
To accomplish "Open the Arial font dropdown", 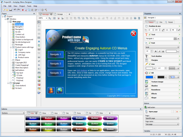I will click(162, 47).
